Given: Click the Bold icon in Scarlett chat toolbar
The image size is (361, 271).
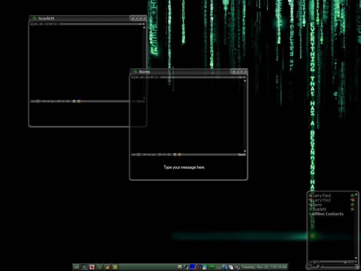Looking at the screenshot, I should [59, 101].
